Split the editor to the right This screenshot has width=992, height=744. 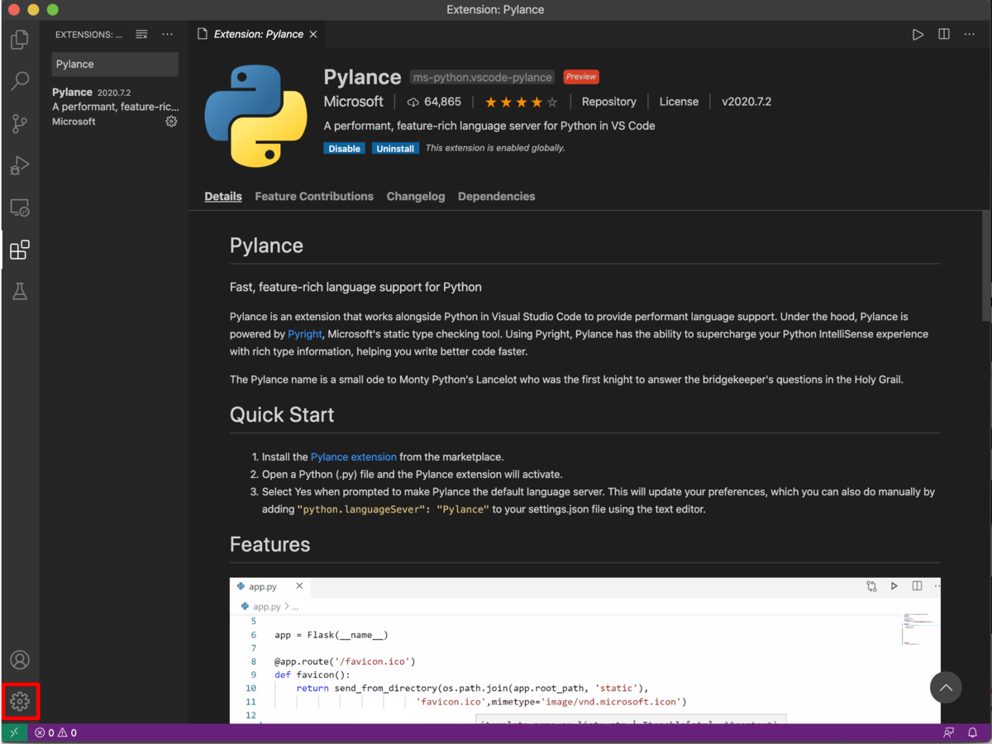(x=944, y=35)
